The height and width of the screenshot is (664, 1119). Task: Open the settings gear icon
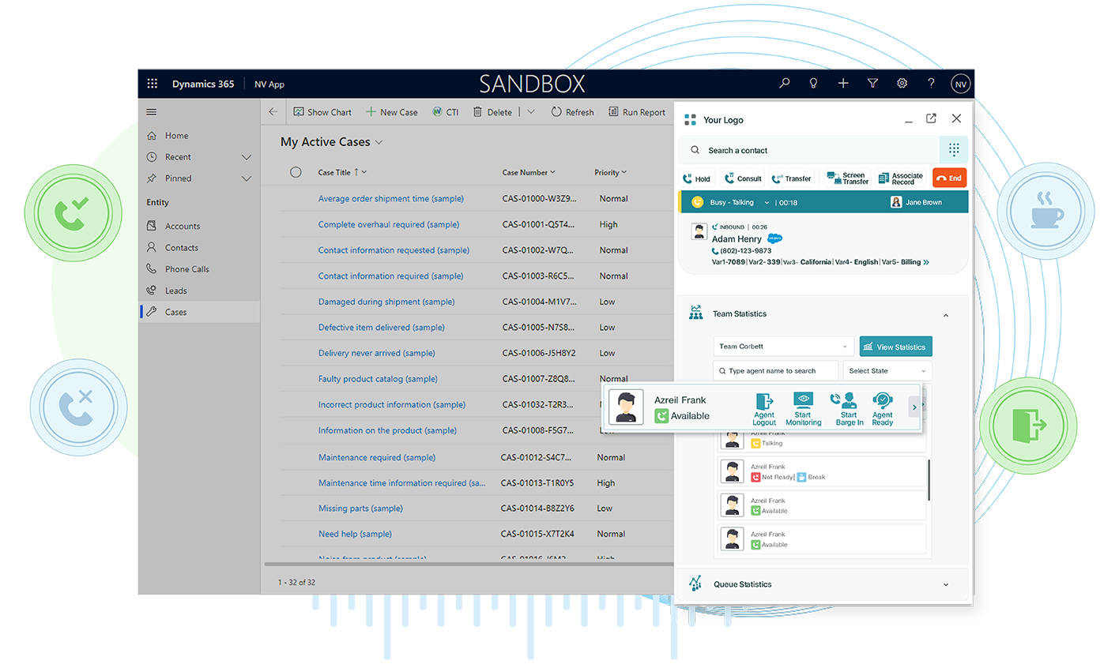pos(902,83)
